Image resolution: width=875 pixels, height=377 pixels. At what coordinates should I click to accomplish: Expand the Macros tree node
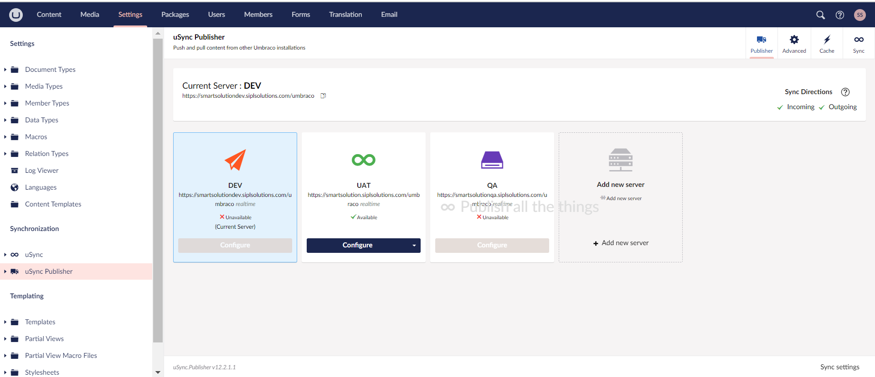[5, 137]
